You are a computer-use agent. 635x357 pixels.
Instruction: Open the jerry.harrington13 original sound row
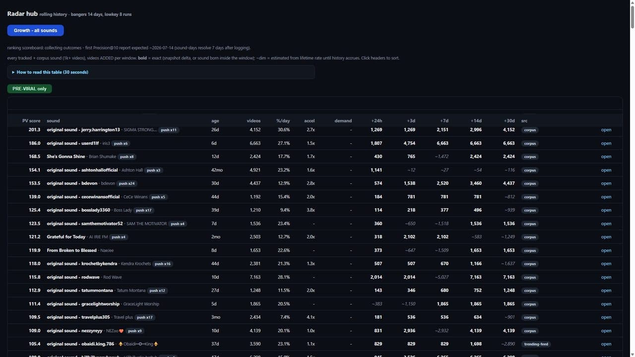(x=606, y=130)
